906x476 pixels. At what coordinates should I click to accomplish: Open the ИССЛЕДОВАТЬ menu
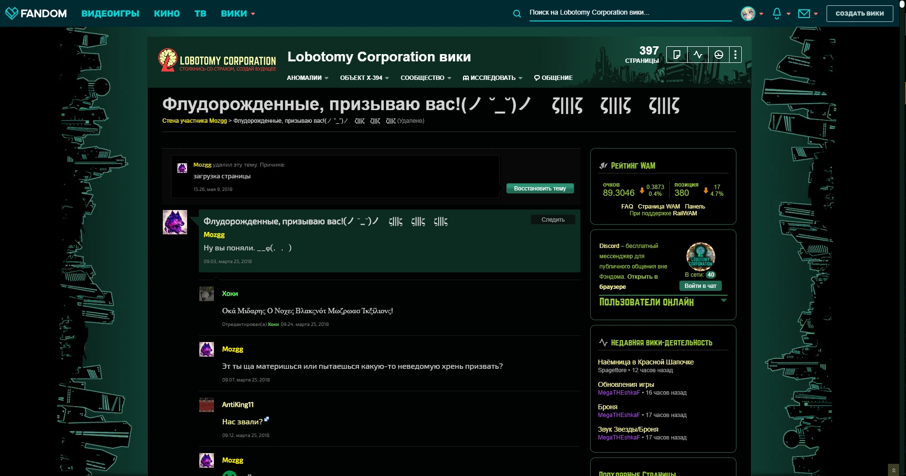(493, 78)
